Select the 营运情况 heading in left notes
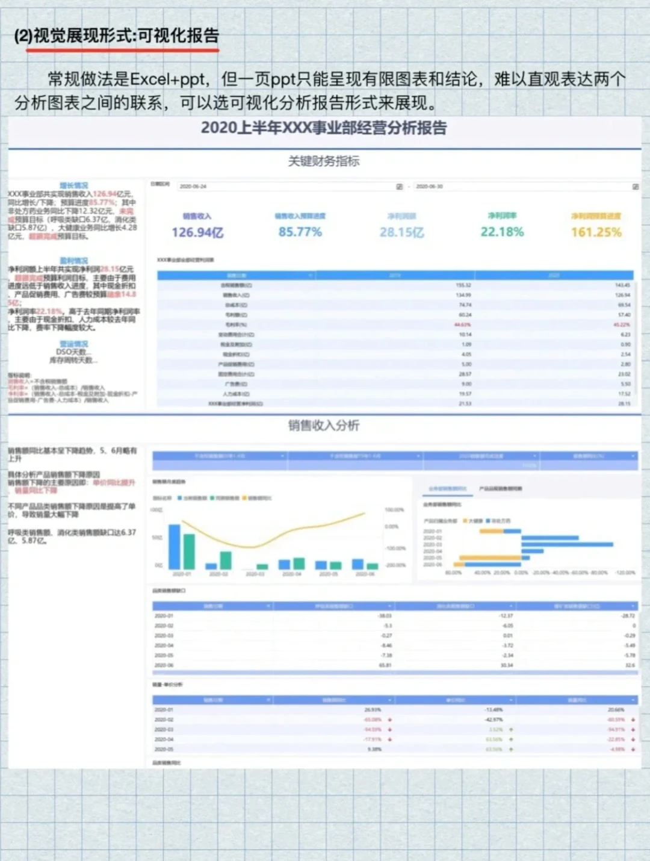650x861 pixels. (x=73, y=344)
